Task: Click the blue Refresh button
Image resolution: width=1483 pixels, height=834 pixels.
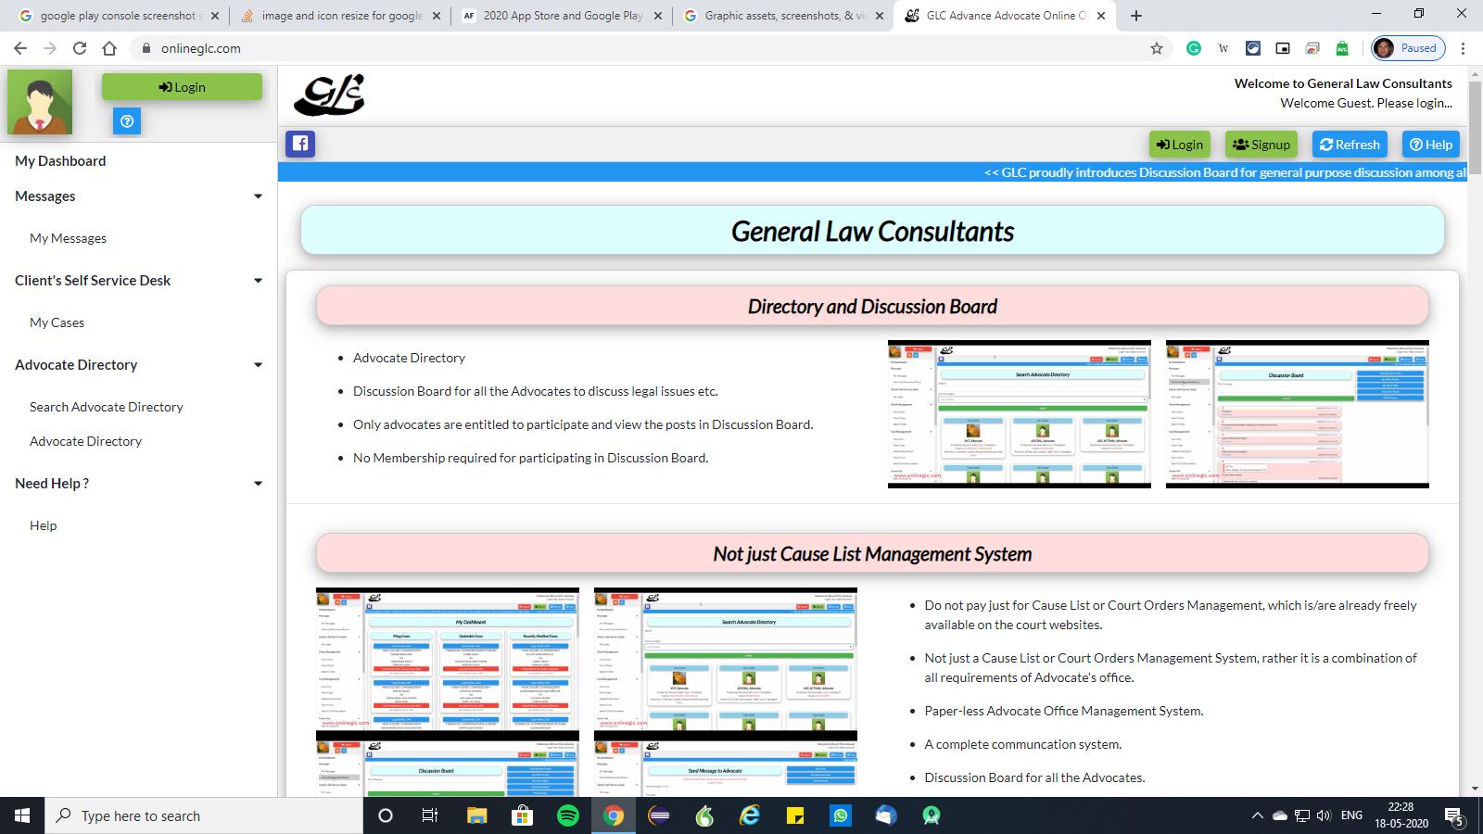Action: [x=1350, y=145]
